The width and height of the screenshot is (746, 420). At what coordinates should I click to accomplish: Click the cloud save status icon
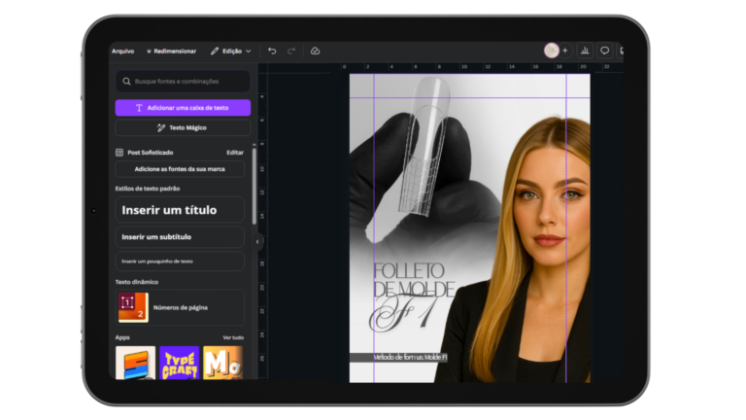[x=315, y=51]
